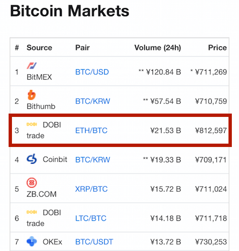Click the BitMEX logo icon
The height and width of the screenshot is (251, 239).
(32, 66)
